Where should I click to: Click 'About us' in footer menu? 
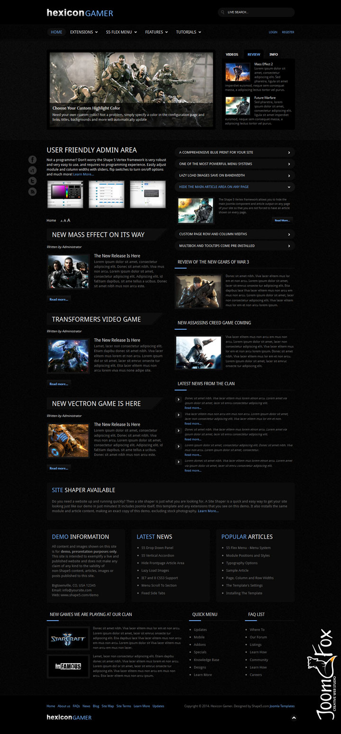[64, 706]
